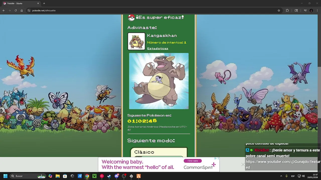This screenshot has width=321, height=180.
Task: Click the Kangaskhan name text
Action: tap(162, 35)
